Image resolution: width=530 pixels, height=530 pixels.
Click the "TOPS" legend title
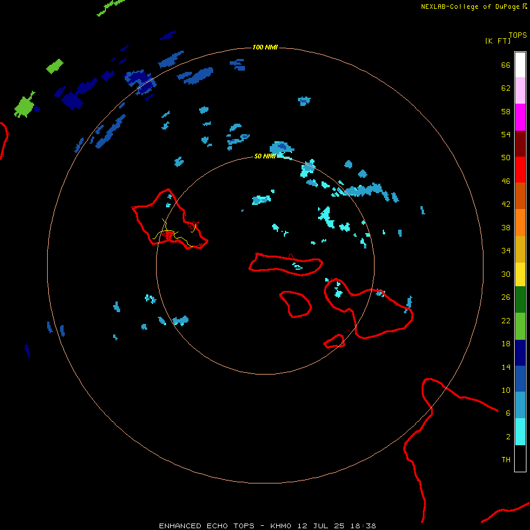click(x=518, y=35)
